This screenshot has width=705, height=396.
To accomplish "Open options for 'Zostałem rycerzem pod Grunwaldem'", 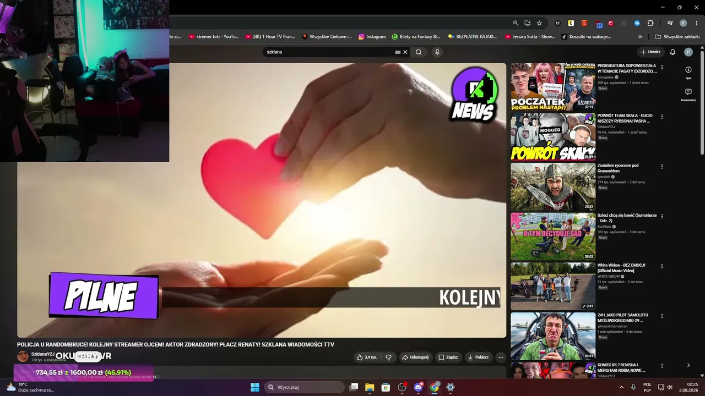I will pos(662,167).
